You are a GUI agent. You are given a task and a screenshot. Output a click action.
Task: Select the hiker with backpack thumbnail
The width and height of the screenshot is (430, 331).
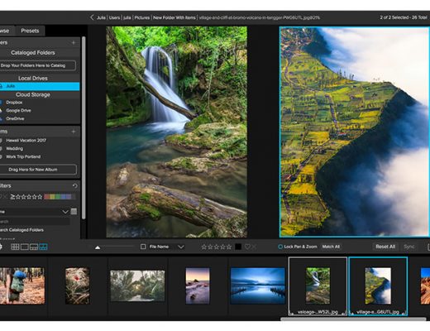(22, 285)
